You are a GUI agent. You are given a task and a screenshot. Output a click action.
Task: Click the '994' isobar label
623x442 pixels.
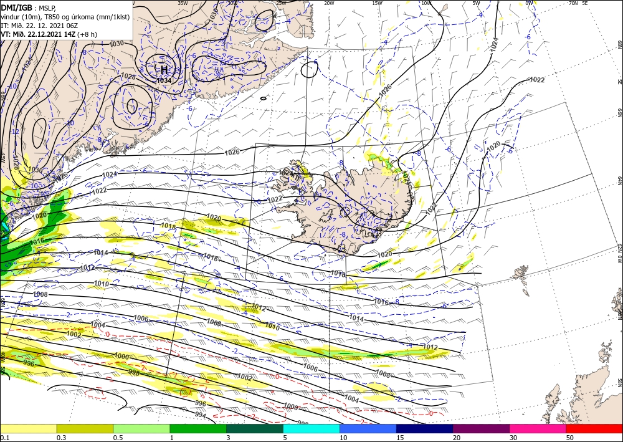[201, 414]
